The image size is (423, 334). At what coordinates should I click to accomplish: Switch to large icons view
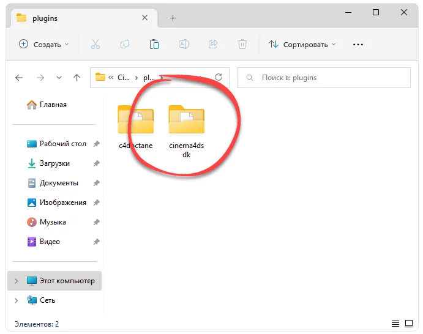pos(409,324)
